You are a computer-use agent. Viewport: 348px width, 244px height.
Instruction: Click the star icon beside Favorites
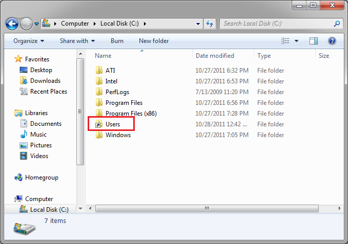18,59
